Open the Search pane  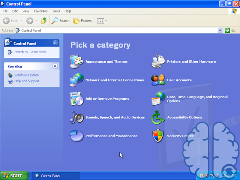[60, 21]
